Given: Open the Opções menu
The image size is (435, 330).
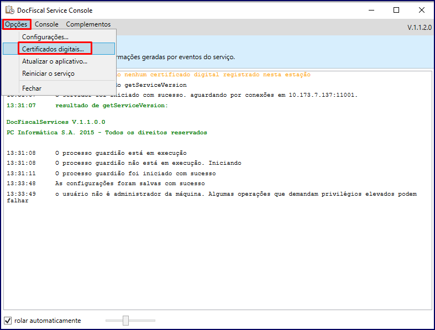Looking at the screenshot, I should coord(16,24).
